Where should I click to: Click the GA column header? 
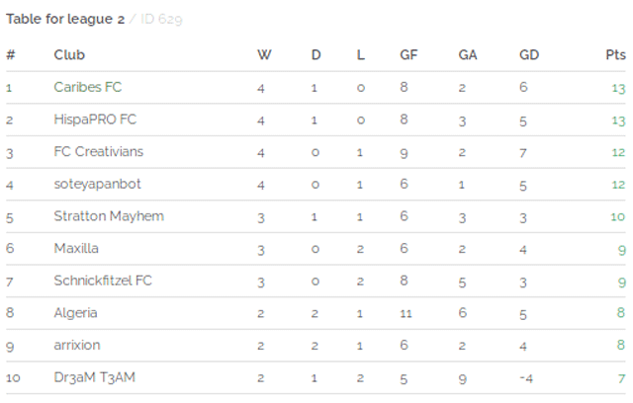[468, 54]
